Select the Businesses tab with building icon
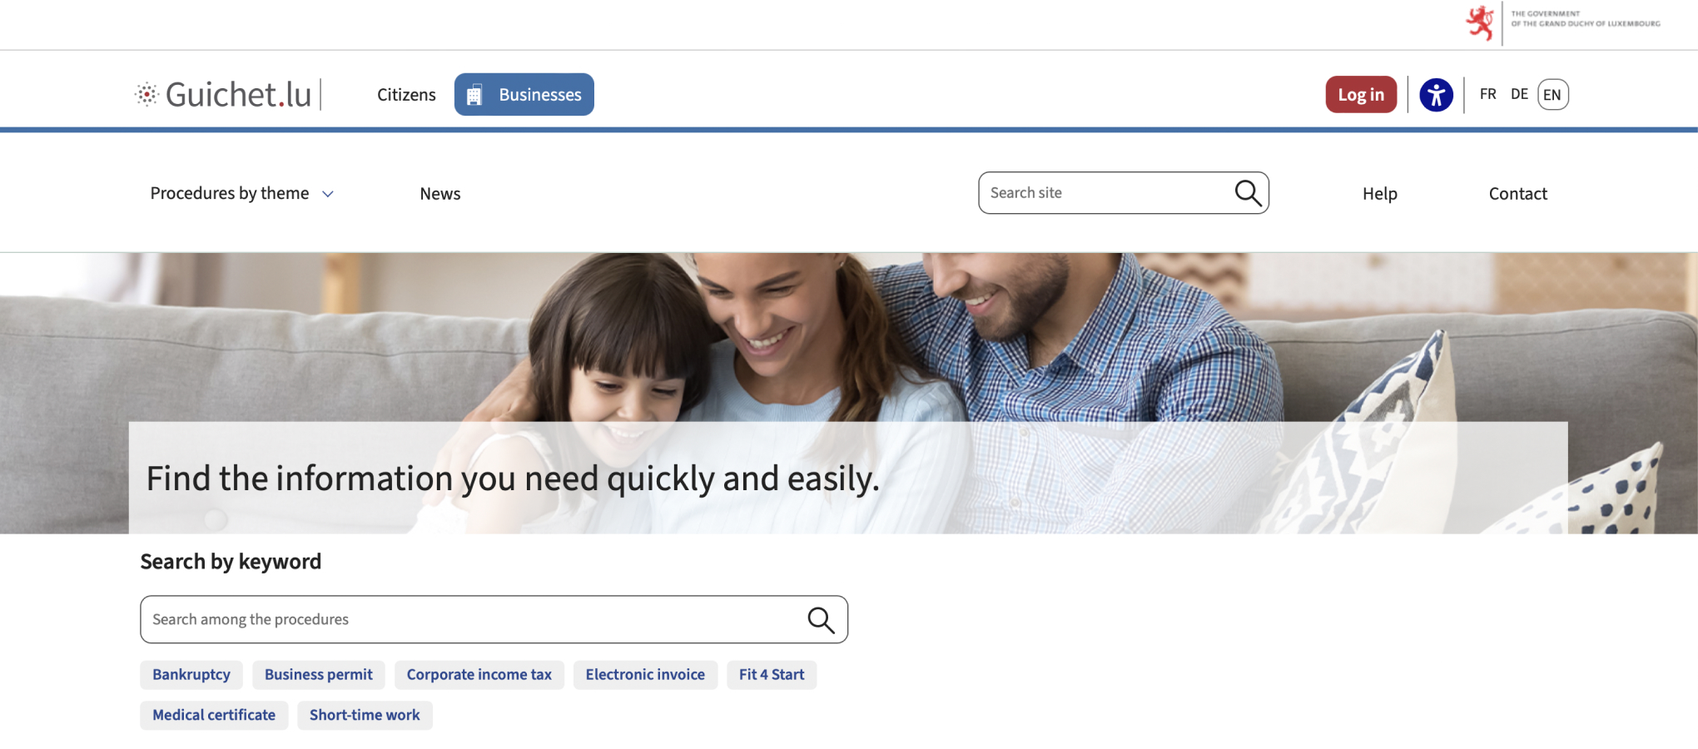The height and width of the screenshot is (749, 1698). coord(524,95)
